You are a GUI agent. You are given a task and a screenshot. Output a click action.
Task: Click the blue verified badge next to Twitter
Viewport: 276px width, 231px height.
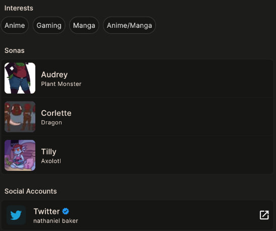point(66,211)
